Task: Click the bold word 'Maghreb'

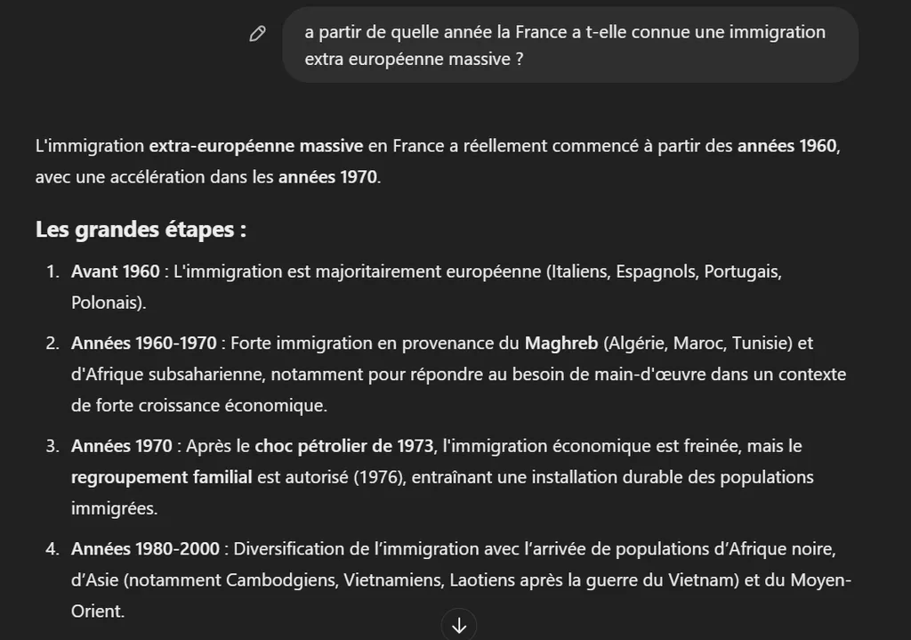Action: [x=561, y=343]
